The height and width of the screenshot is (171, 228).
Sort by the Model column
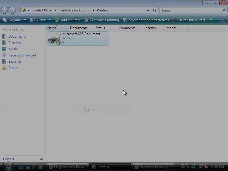[176, 28]
